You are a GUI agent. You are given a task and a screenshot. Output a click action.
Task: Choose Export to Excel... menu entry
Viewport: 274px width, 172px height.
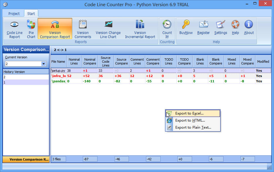pyautogui.click(x=193, y=113)
